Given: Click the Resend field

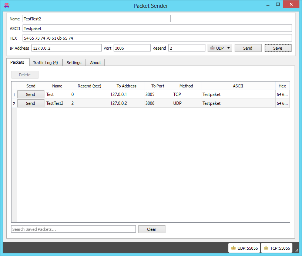Looking at the screenshot, I should pyautogui.click(x=187, y=48).
